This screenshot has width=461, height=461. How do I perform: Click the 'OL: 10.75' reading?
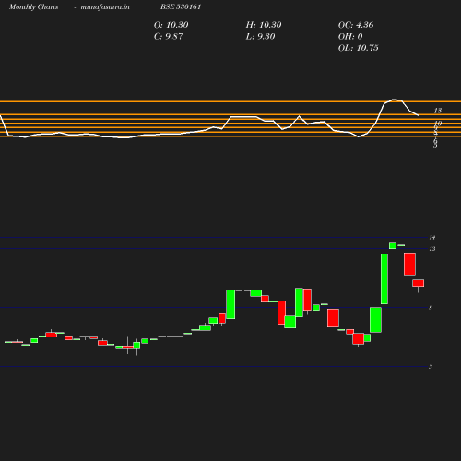(x=359, y=48)
